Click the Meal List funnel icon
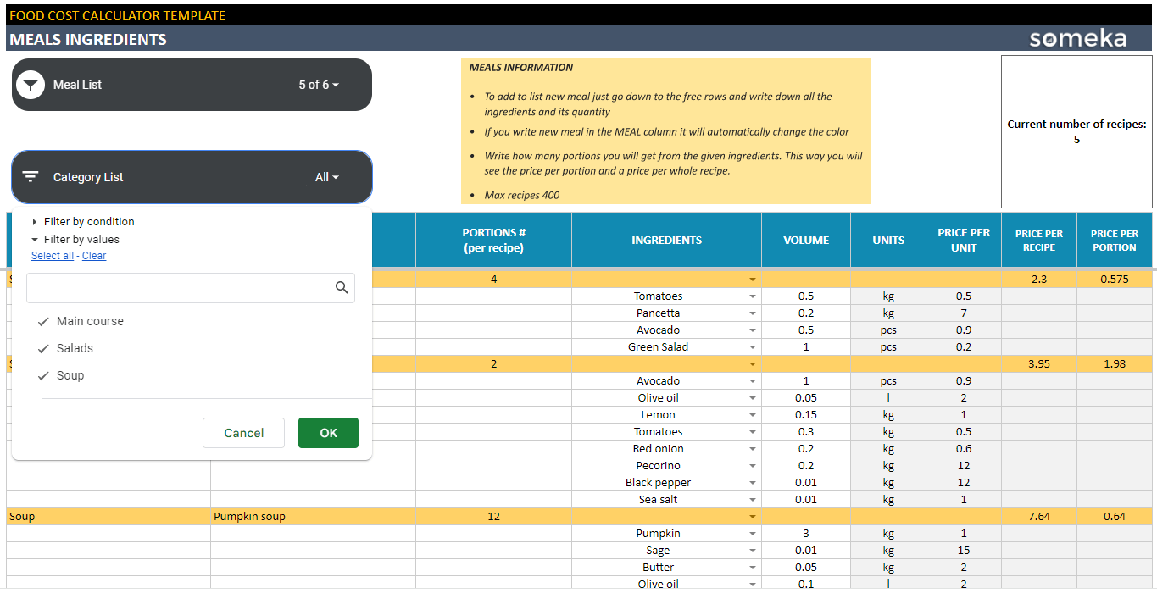 tap(31, 85)
